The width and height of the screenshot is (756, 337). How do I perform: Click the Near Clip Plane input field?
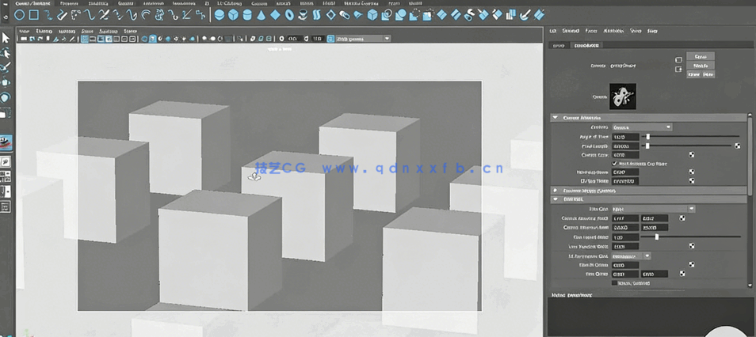coord(625,172)
